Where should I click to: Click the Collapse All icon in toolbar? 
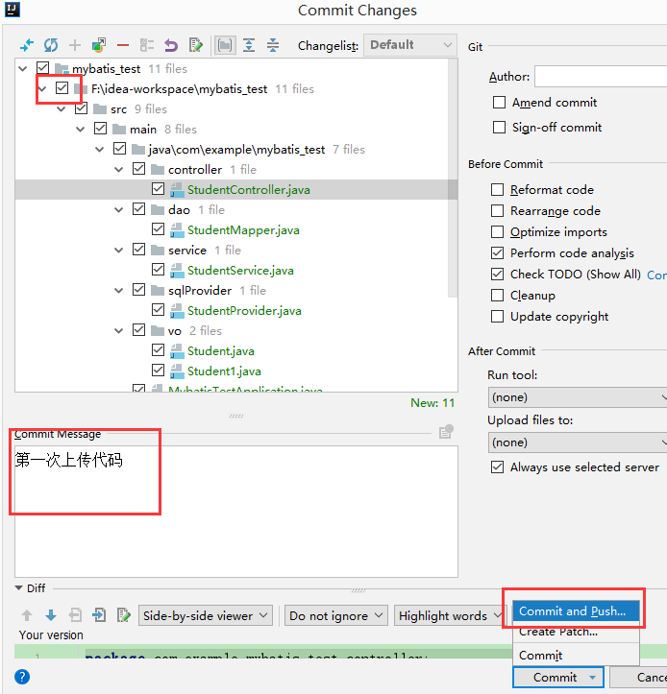273,45
